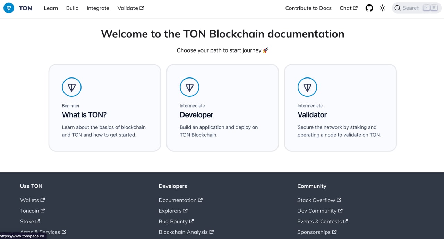
Task: Click the search magnifier icon
Action: pos(398,8)
